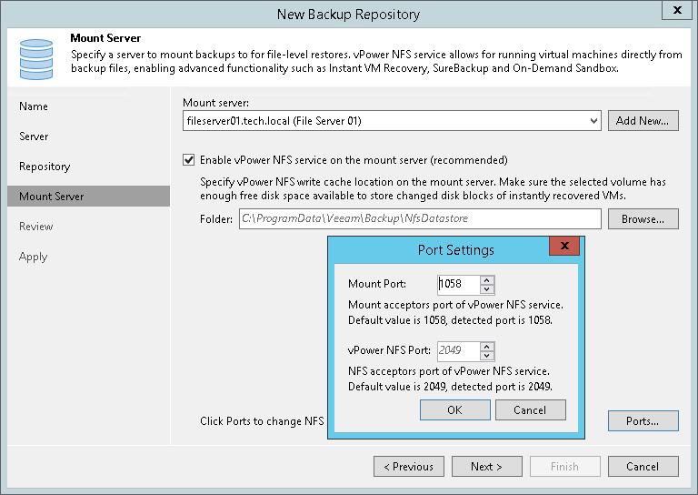Expand the Mount server dropdown
Image resolution: width=698 pixels, height=495 pixels.
[x=593, y=120]
